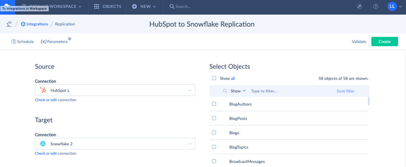The width and height of the screenshot is (406, 167).
Task: Select the BlogAuthors row text
Action: 241,104
